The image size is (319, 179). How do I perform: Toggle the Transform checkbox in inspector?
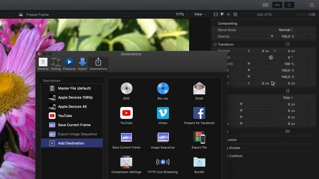(215, 44)
